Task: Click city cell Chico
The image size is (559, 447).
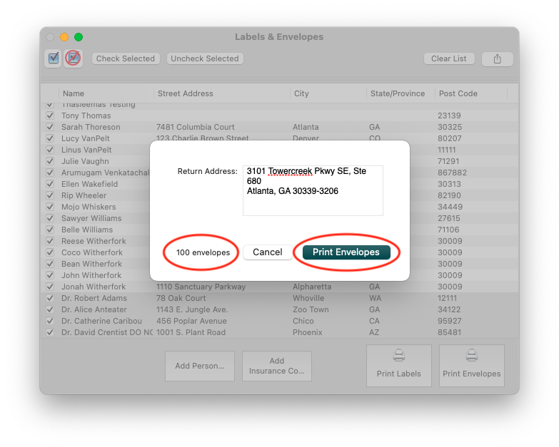Action: pos(303,321)
